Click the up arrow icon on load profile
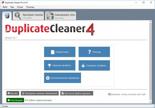The image size is (155, 108). (x=49, y=65)
